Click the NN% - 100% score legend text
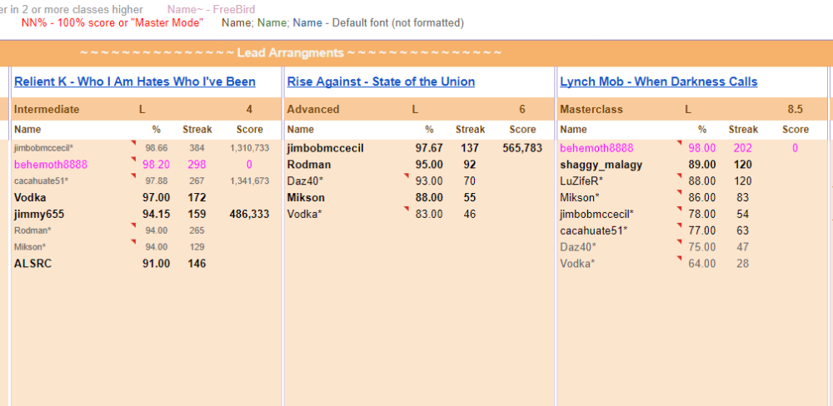 [112, 22]
